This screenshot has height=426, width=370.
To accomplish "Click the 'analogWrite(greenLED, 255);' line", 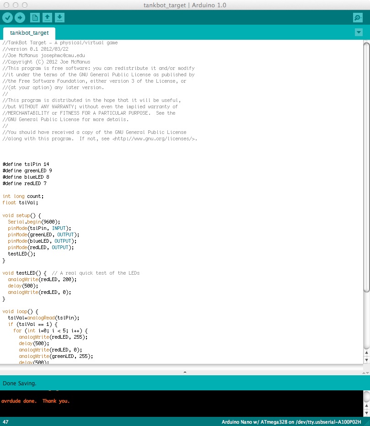I will 56,356.
